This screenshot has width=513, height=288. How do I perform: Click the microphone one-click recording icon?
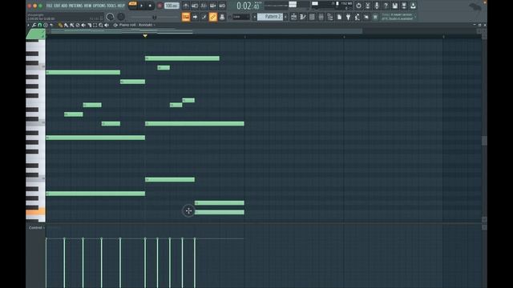[377, 6]
